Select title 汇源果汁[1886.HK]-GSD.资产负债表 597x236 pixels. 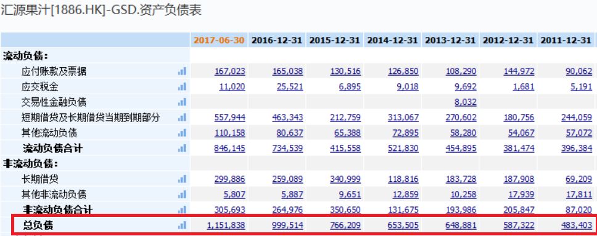click(101, 10)
